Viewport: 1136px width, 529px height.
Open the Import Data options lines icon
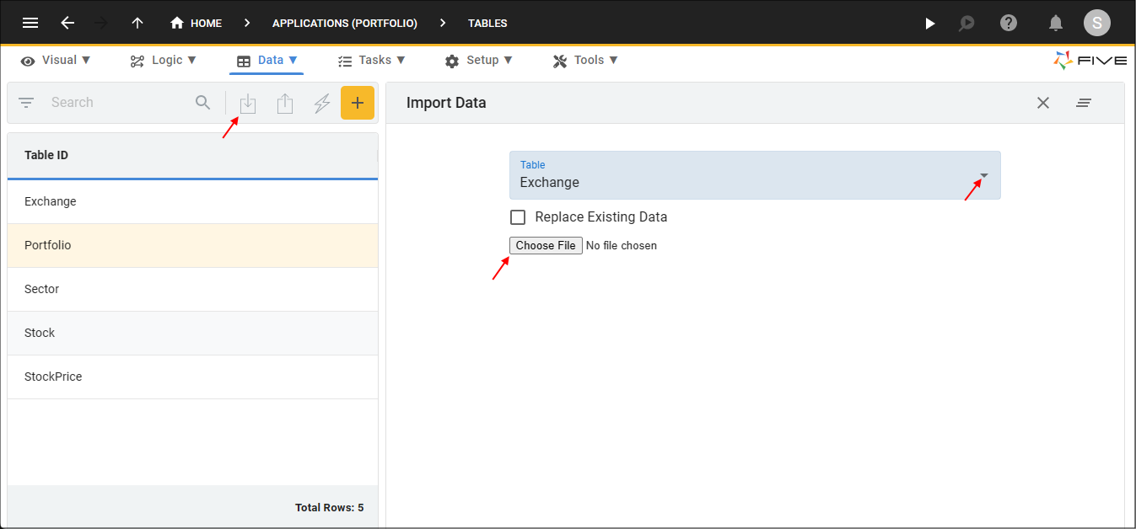point(1084,103)
